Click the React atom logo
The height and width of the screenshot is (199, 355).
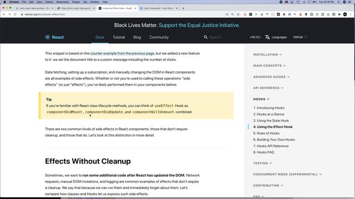(x=47, y=37)
